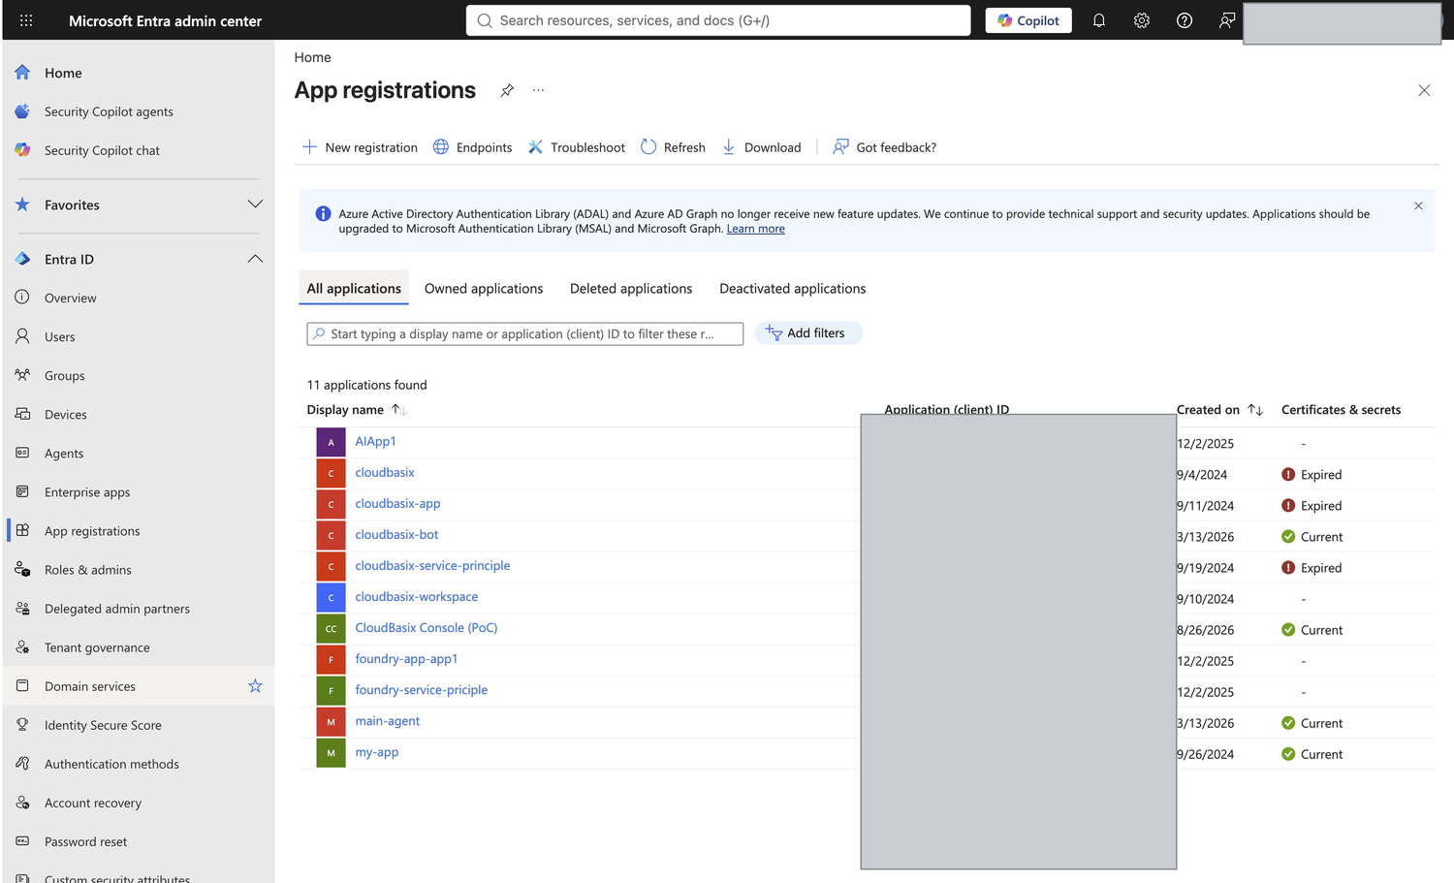
Task: Open the cloudbasix-service-principle application
Action: point(432,565)
